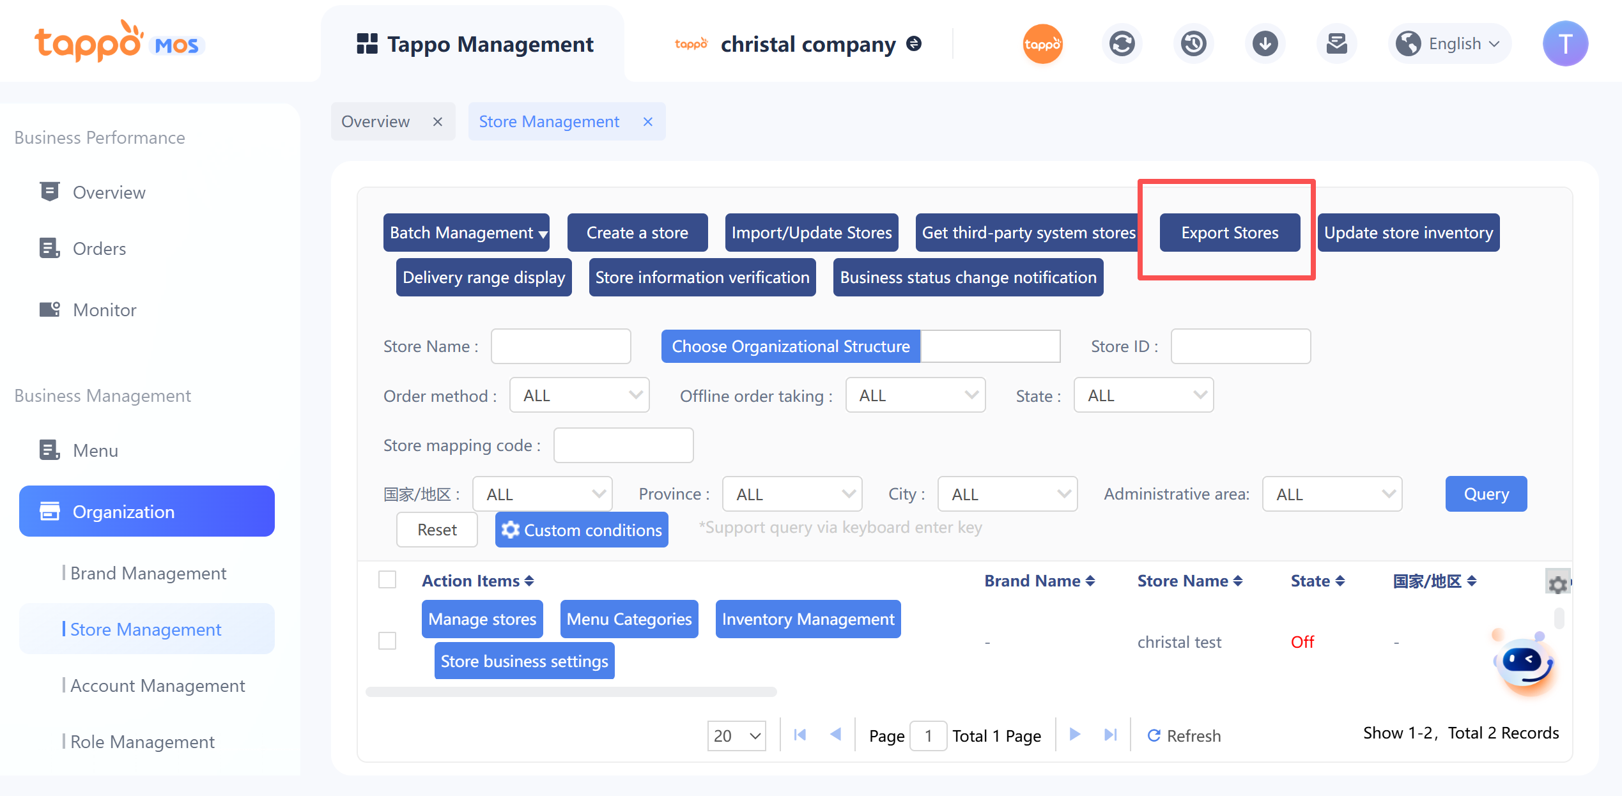Tick the select-all checkbox in table header
The image size is (1622, 796).
387,580
